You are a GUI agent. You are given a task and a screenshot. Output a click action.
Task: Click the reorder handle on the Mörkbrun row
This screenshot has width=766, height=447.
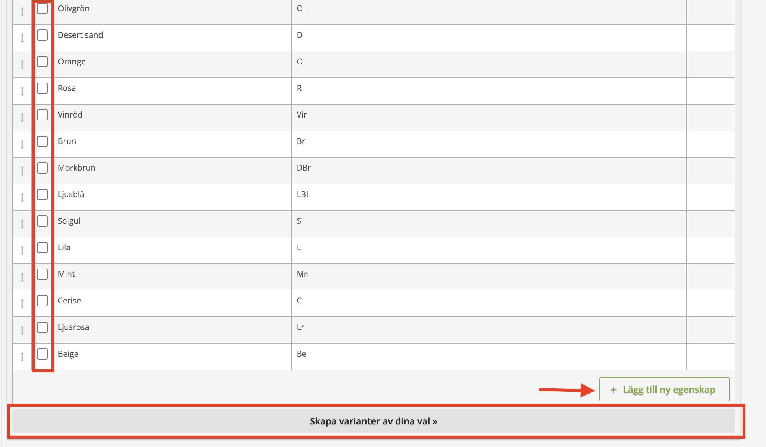coord(22,171)
